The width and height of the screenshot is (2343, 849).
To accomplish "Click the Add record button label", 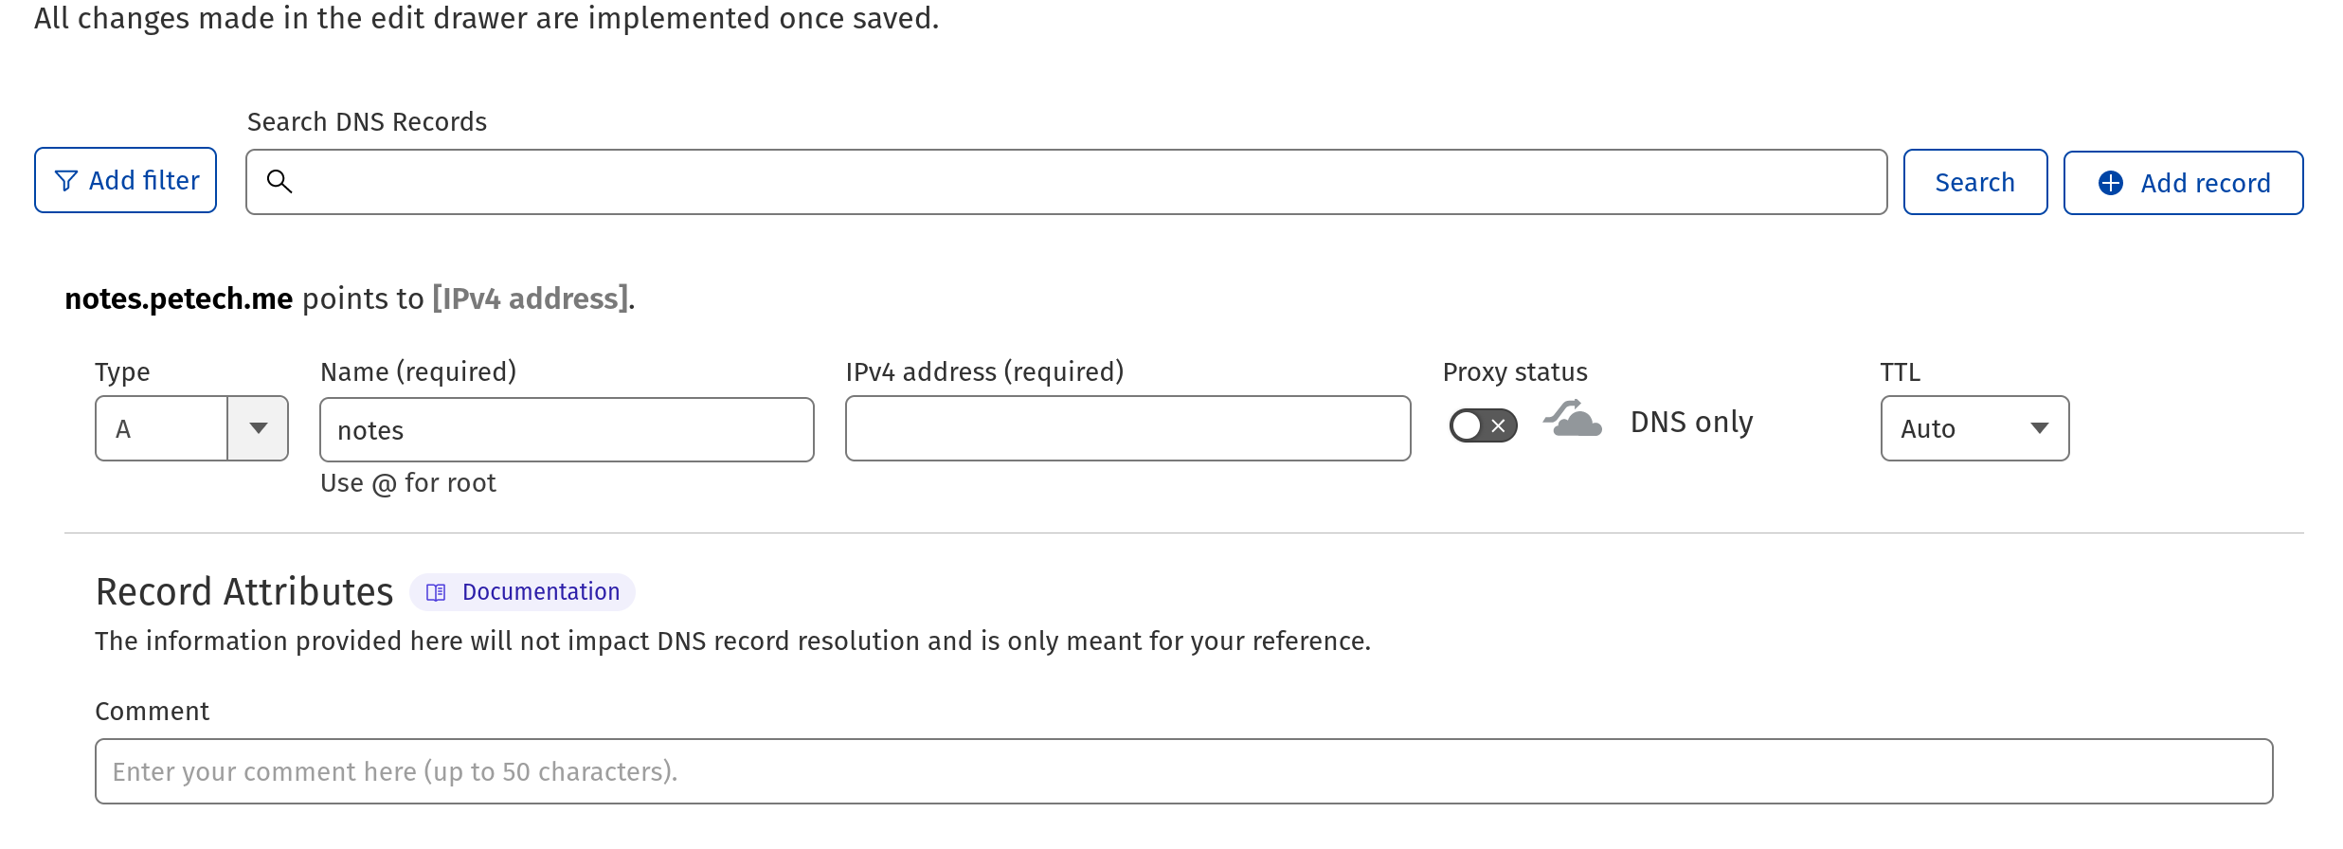I will [x=2206, y=183].
